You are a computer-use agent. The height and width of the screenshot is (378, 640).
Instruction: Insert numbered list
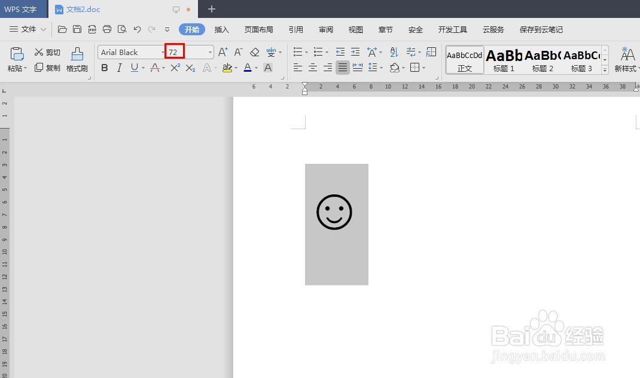[x=318, y=52]
